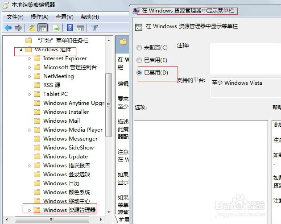Click the tree scroll up arrow
This screenshot has height=224, width=281.
[x=109, y=40]
